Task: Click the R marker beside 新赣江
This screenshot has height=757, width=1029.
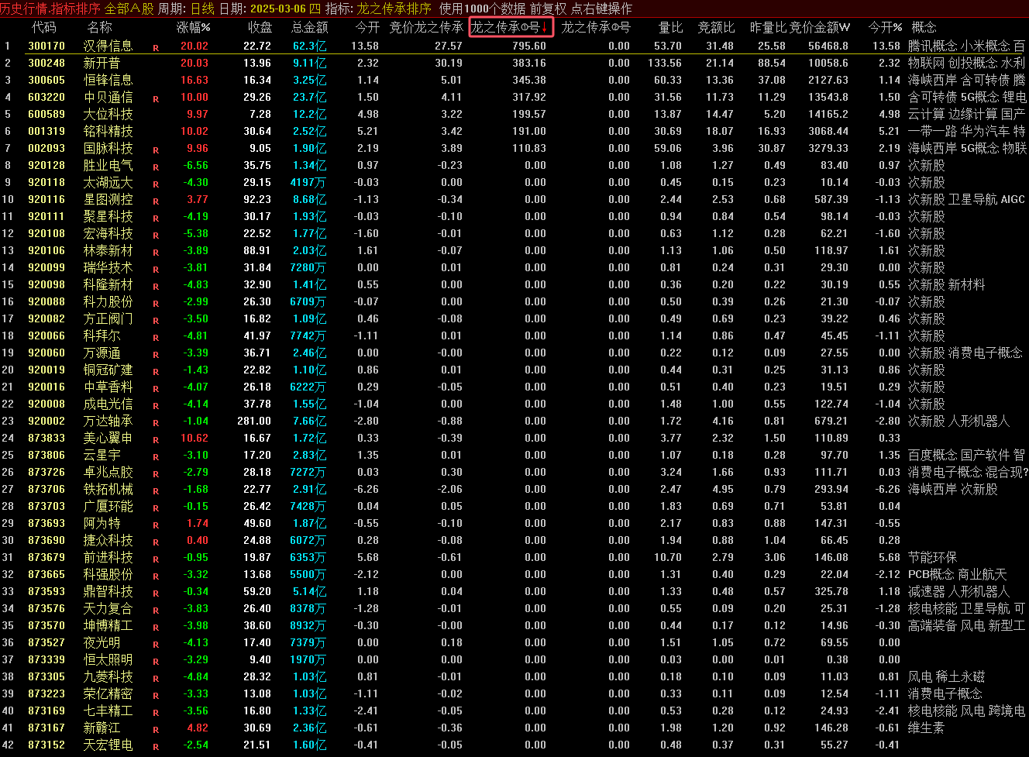Action: coord(156,730)
